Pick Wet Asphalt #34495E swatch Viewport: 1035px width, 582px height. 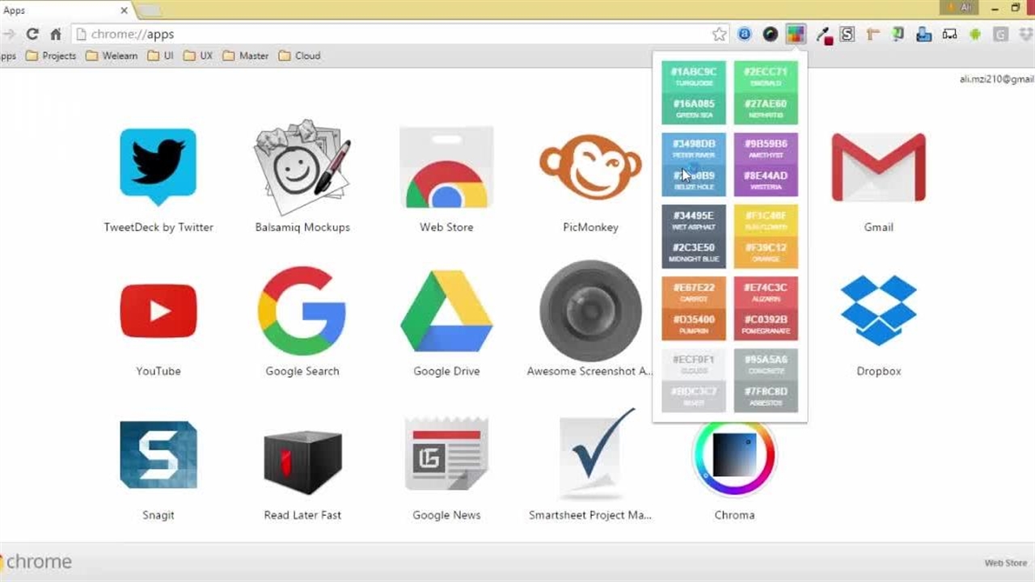point(694,221)
